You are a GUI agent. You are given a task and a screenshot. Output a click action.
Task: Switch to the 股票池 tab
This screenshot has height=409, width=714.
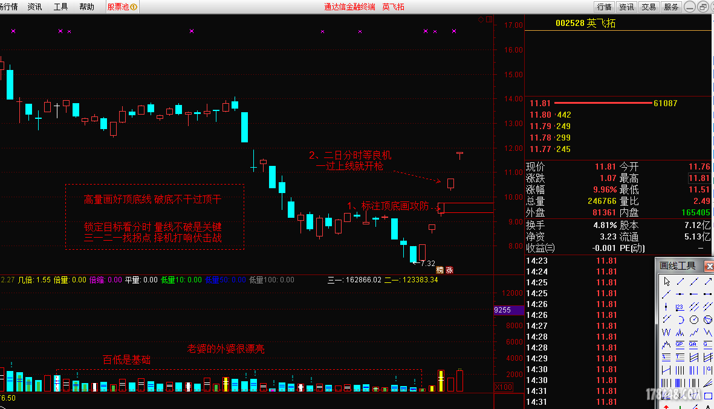[122, 7]
